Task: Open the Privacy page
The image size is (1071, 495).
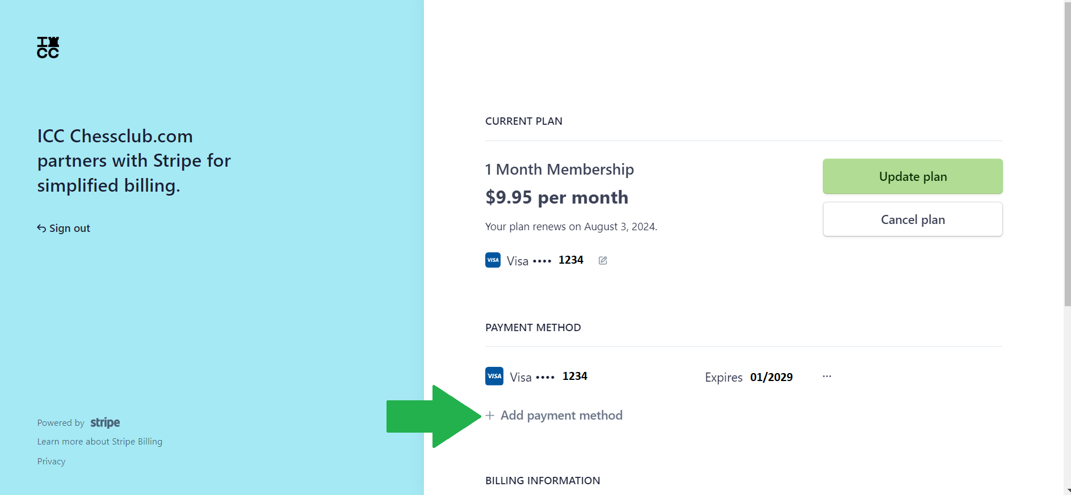Action: [51, 461]
